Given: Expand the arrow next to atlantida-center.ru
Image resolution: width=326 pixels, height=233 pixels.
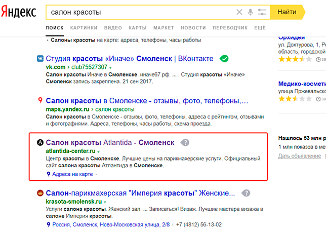Looking at the screenshot, I should [99, 151].
